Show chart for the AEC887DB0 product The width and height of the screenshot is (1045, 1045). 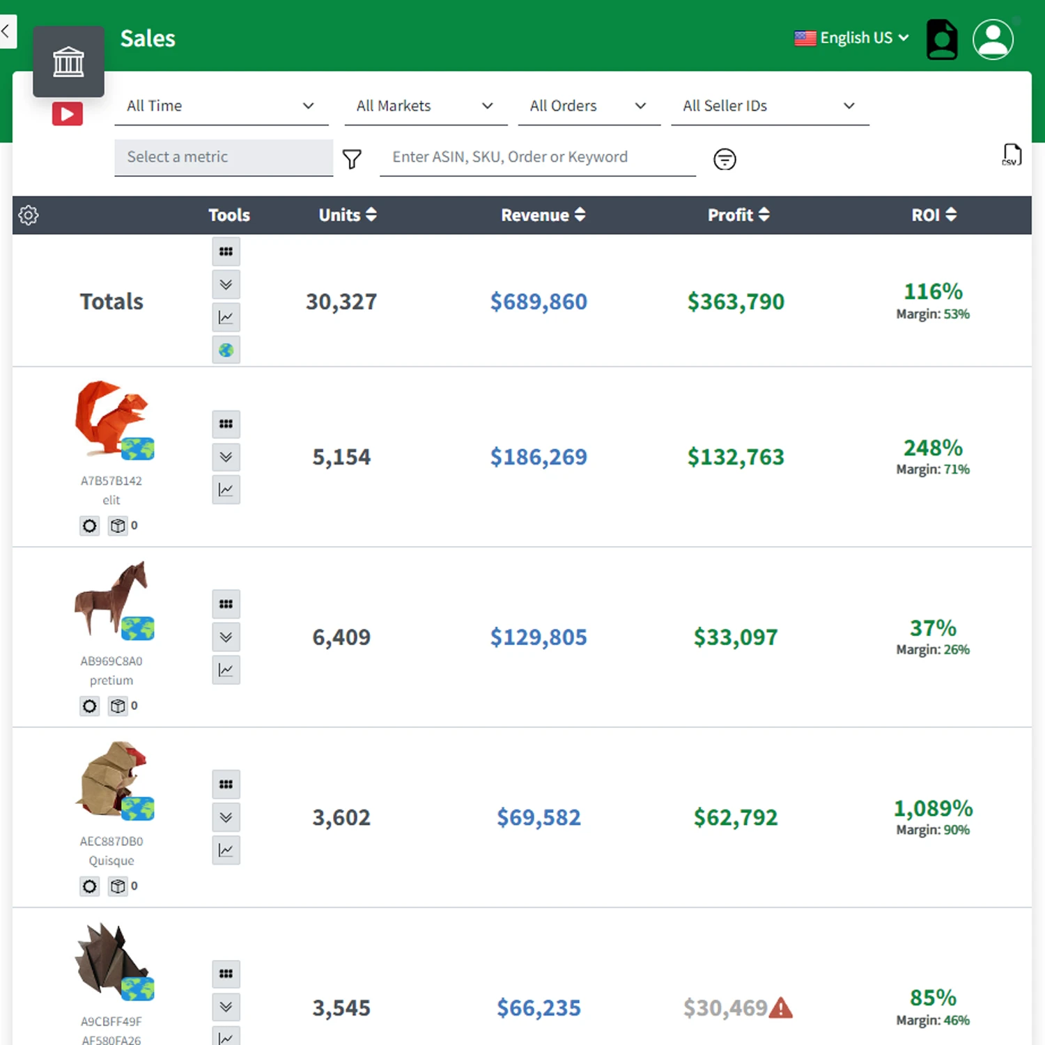pyautogui.click(x=226, y=850)
